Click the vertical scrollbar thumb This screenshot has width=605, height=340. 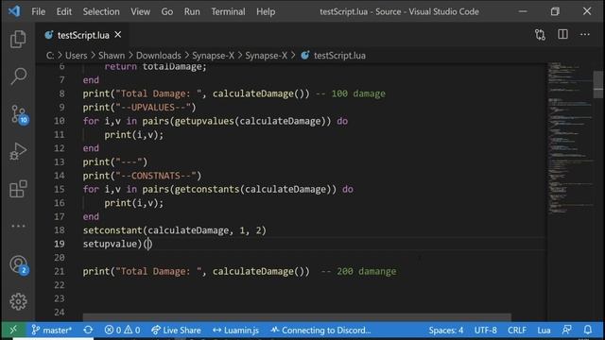(x=598, y=85)
